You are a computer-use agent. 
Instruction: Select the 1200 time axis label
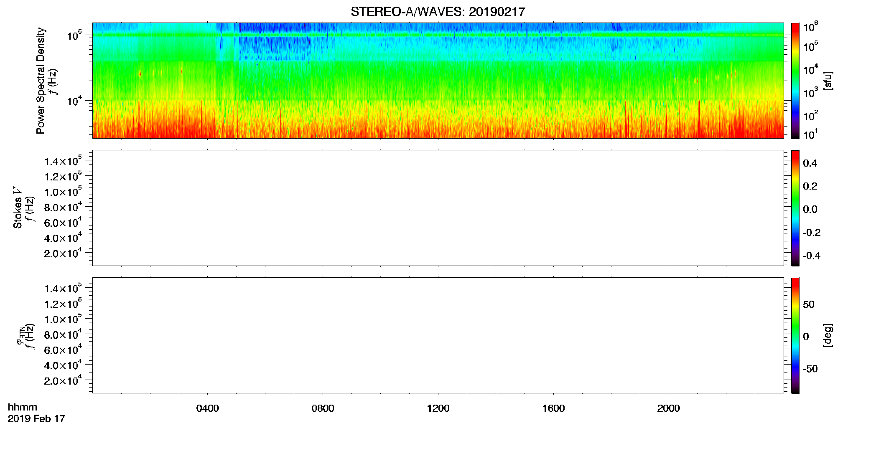pos(438,408)
